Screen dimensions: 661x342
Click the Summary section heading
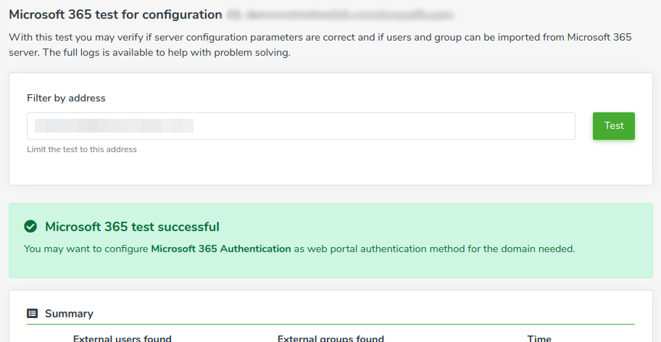tap(69, 313)
